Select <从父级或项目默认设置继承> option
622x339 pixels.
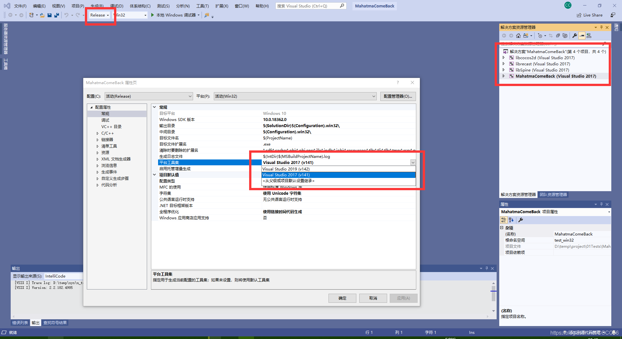339,180
